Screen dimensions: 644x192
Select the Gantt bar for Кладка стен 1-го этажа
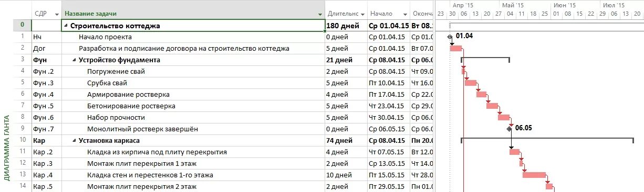534,175
